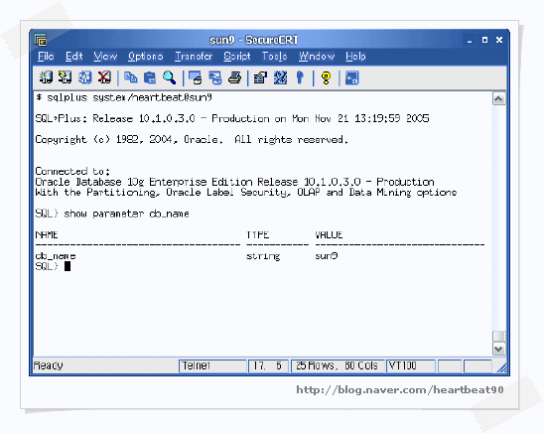544x434 pixels.
Task: Click the Keymap Editor toolbar icon
Action: click(x=280, y=77)
